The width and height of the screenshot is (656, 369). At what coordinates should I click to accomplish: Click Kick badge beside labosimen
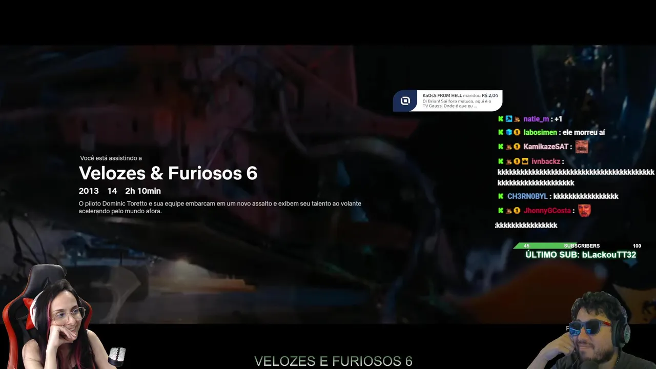pyautogui.click(x=501, y=132)
